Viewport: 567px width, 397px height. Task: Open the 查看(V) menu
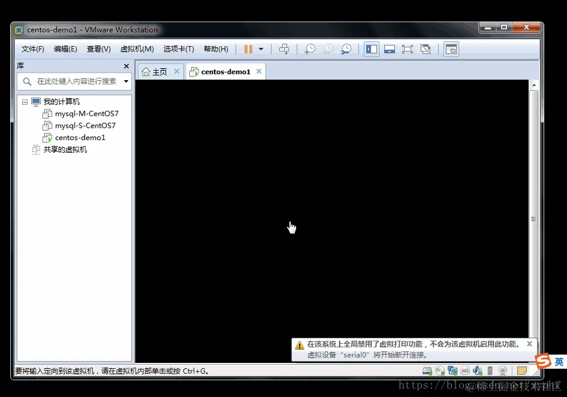pos(98,49)
